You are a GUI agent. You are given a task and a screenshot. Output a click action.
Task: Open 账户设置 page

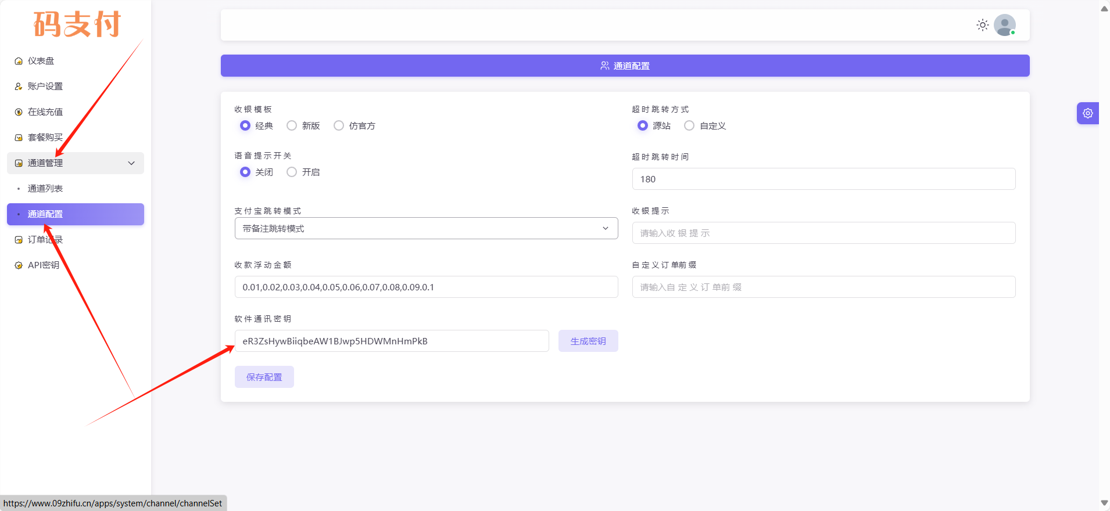coord(76,87)
